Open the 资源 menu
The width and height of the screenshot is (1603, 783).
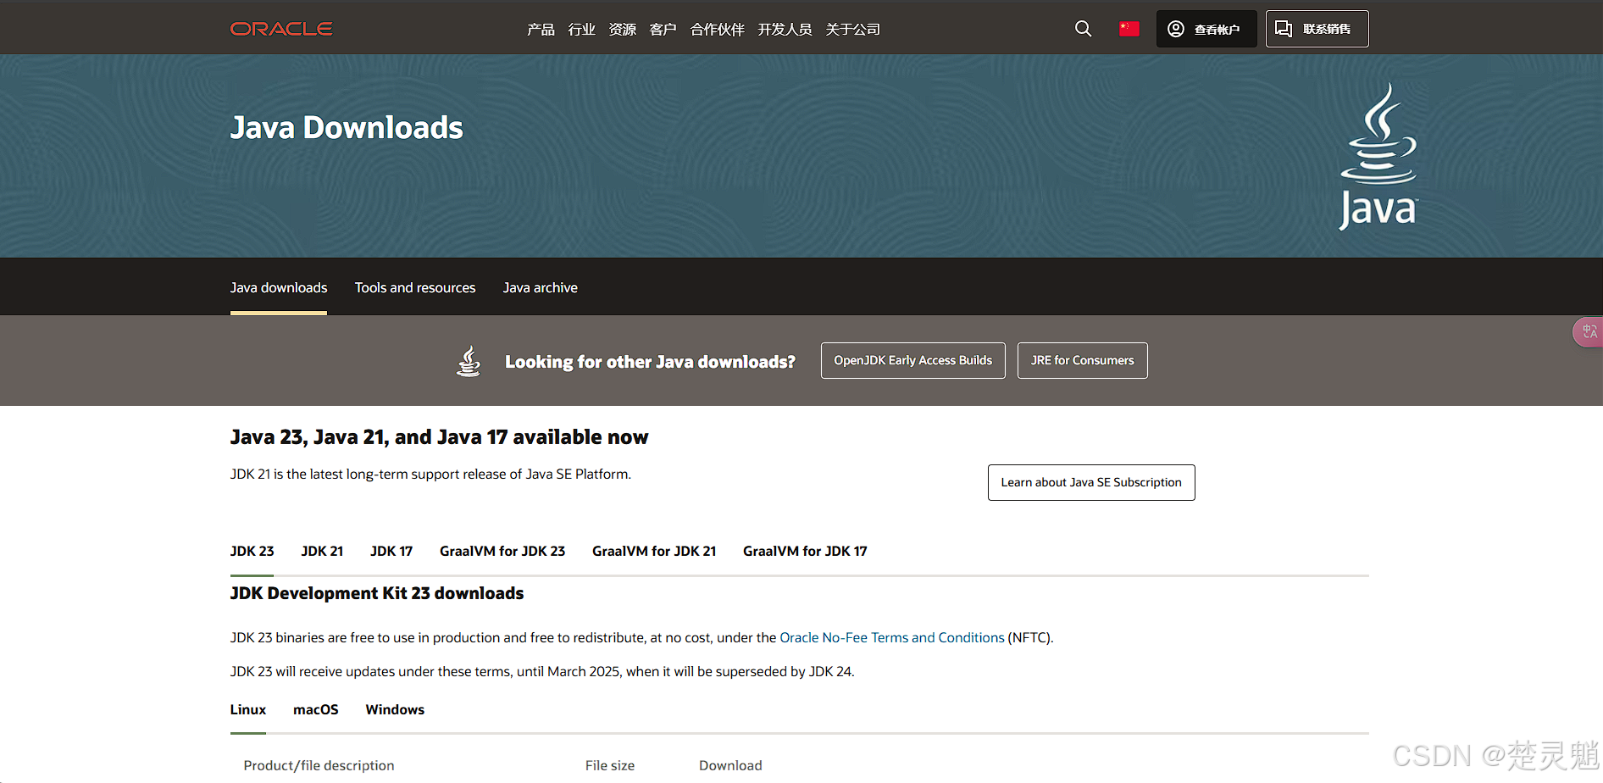[x=622, y=30]
